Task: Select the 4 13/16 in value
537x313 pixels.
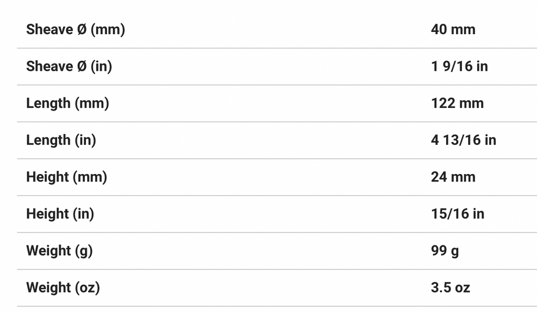Action: tap(464, 140)
